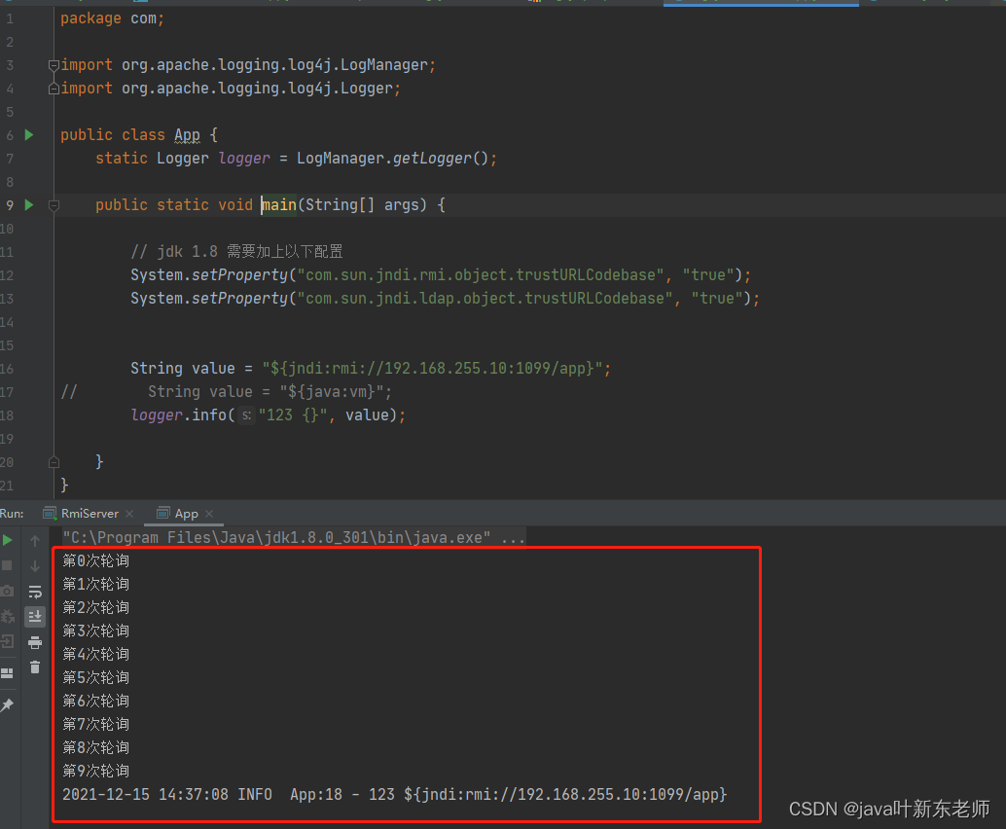Click 'package com;' on line 1
The height and width of the screenshot is (829, 1006).
112,18
